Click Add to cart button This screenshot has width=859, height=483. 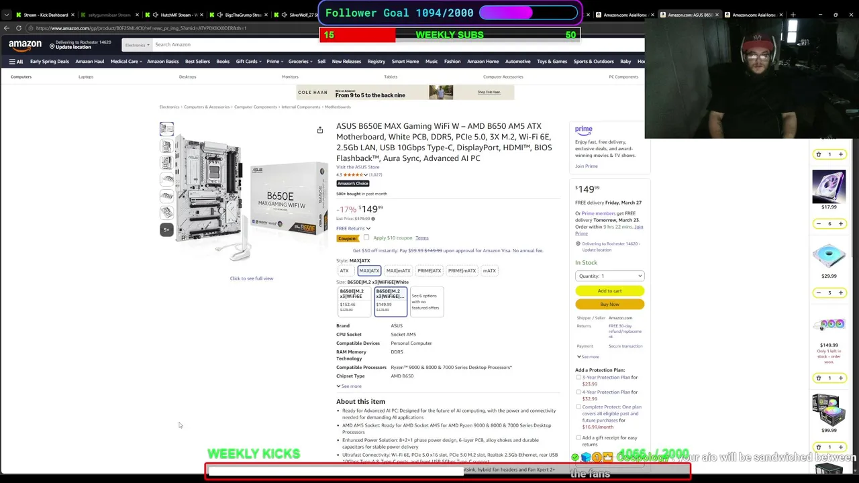[x=609, y=290]
